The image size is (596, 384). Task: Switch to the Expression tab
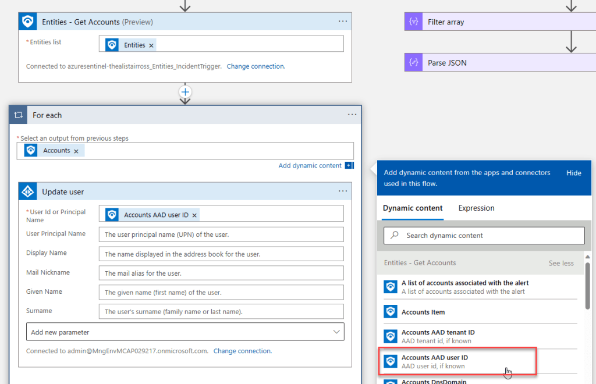[476, 208]
